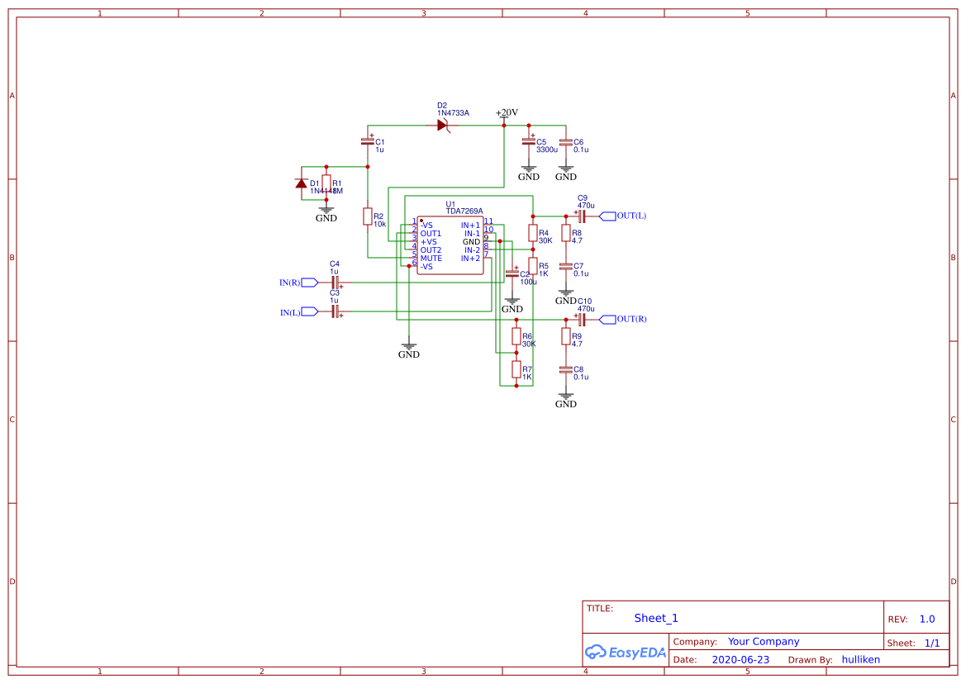Select the +20V power net label
Screen dimensions: 966x684
[504, 112]
